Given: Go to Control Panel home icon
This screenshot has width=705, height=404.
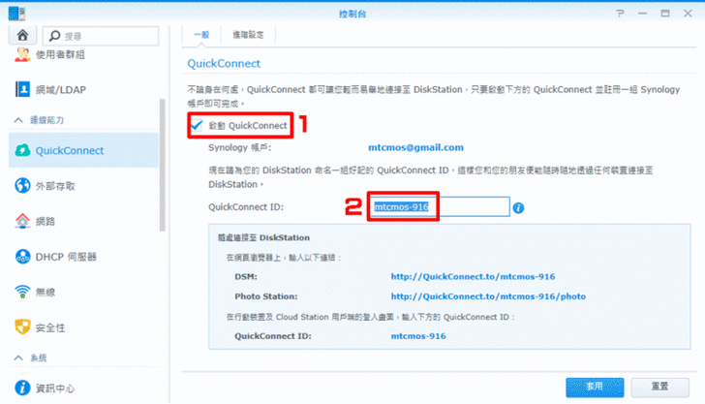Looking at the screenshot, I should [22, 35].
